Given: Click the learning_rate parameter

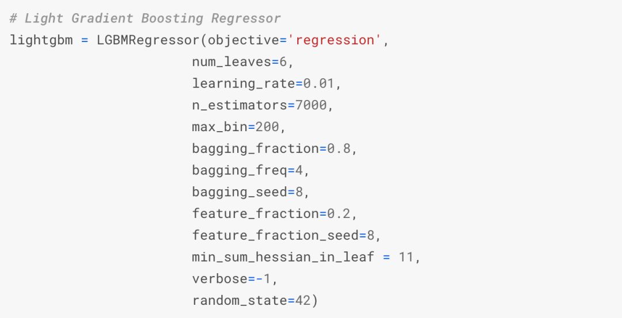Looking at the screenshot, I should (x=244, y=83).
